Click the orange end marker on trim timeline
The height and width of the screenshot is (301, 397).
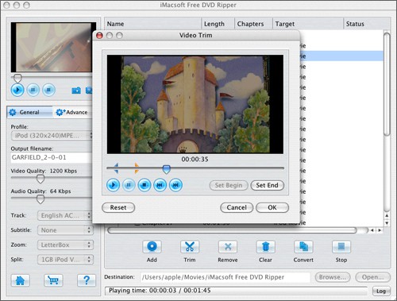[137, 168]
